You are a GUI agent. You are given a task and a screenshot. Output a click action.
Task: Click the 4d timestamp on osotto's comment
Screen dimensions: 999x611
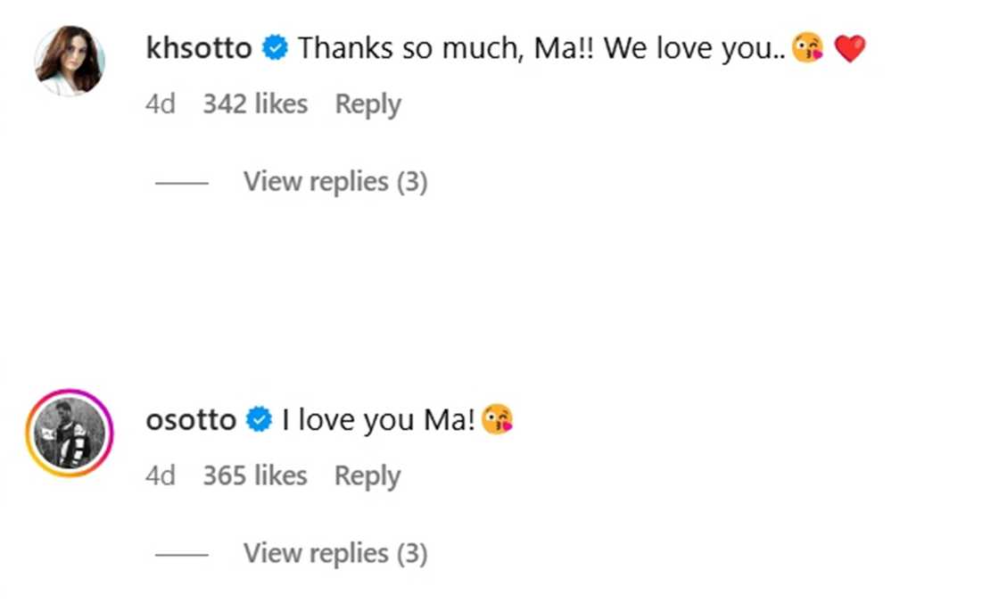click(x=161, y=476)
